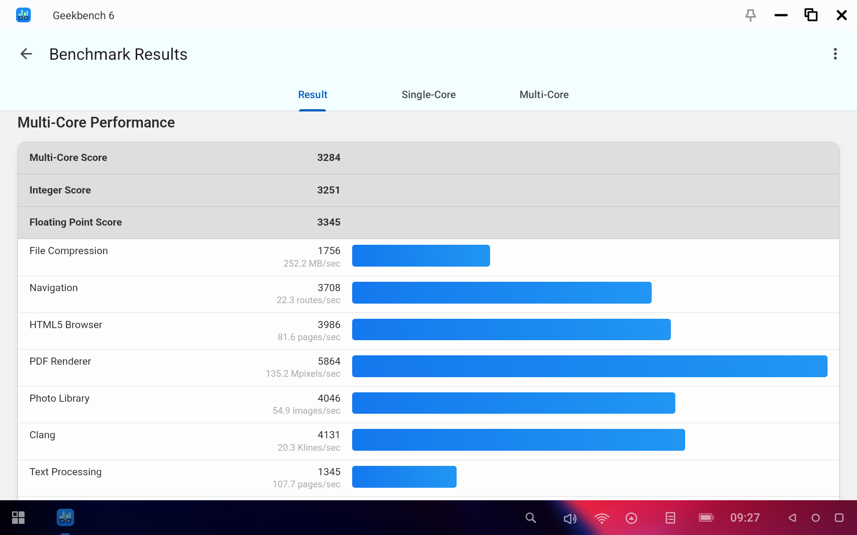This screenshot has height=535, width=857.
Task: Click the Geekbench app logo in title bar
Action: 23,15
